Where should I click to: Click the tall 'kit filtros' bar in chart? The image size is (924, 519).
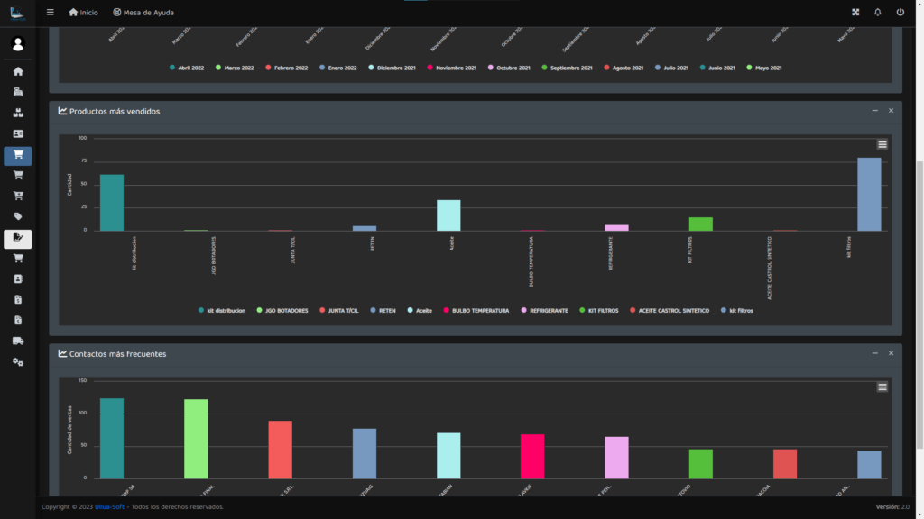pos(869,194)
